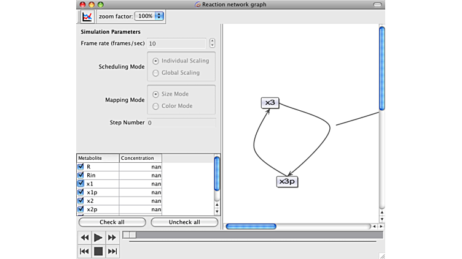Select the x3 node in graph
Screen dimensions: 462x259
click(270, 103)
